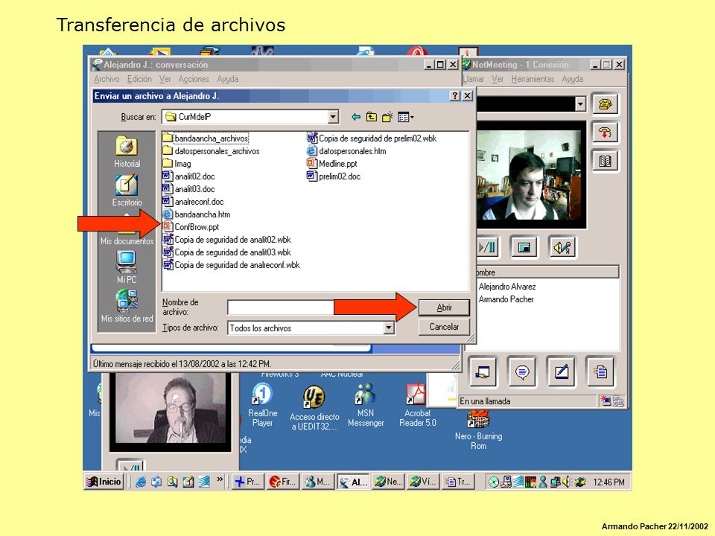This screenshot has height=536, width=715.
Task: Open Ayuda menu in NetMeeting window
Action: click(x=572, y=80)
